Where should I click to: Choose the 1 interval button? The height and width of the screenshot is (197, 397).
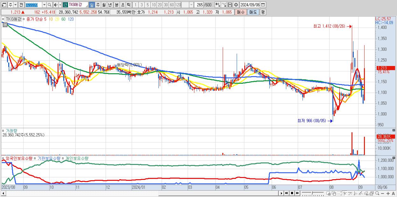point(135,5)
